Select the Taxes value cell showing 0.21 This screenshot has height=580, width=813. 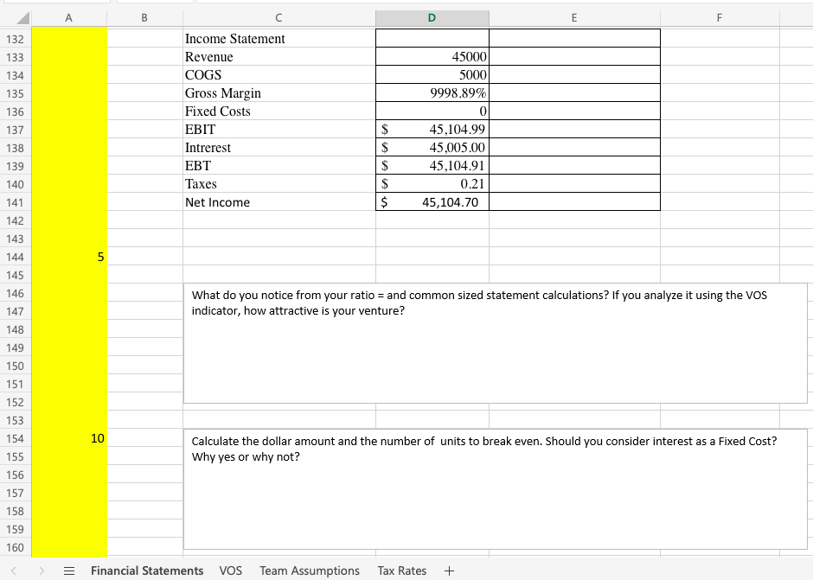point(432,183)
